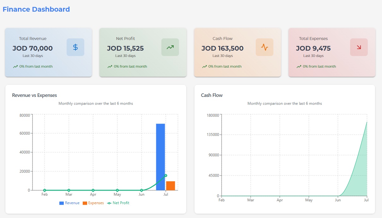Click the JOD 163,500 Cash Flow value
The height and width of the screenshot is (218, 382).
[x=223, y=48]
